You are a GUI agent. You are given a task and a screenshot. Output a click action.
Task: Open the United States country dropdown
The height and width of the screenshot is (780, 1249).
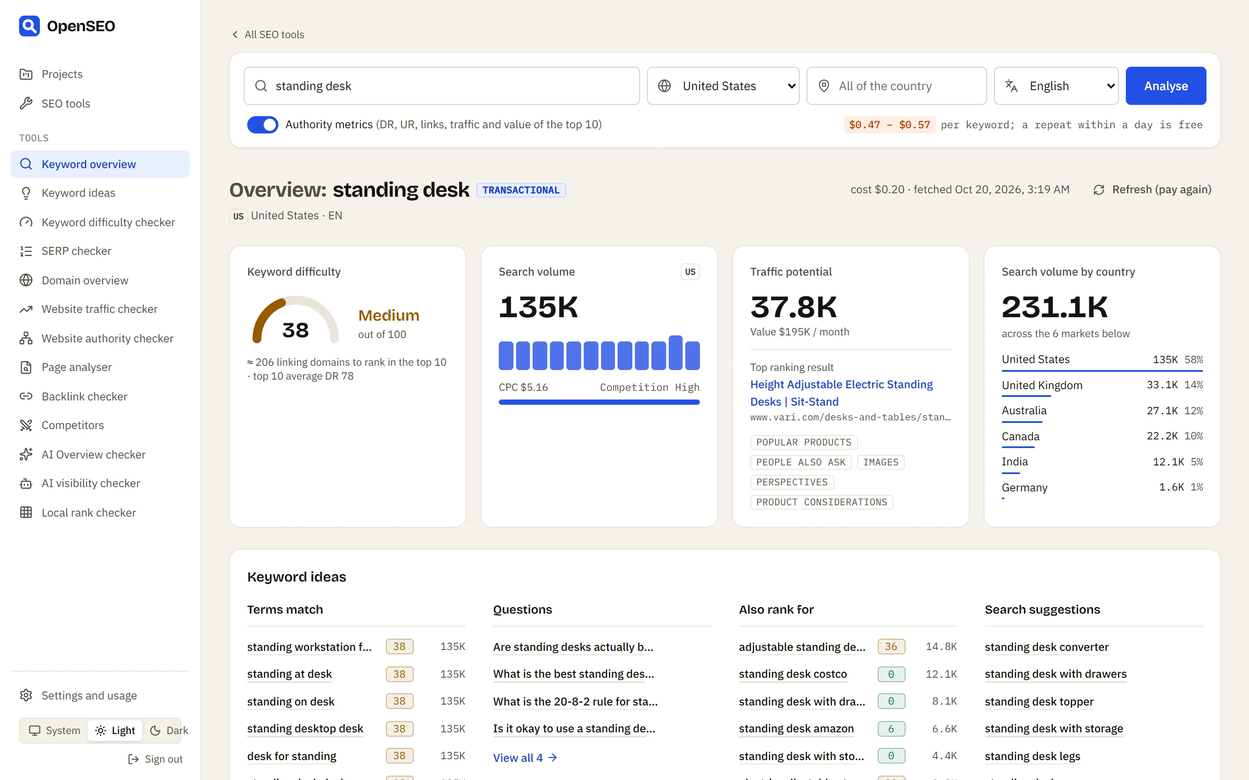pos(723,86)
